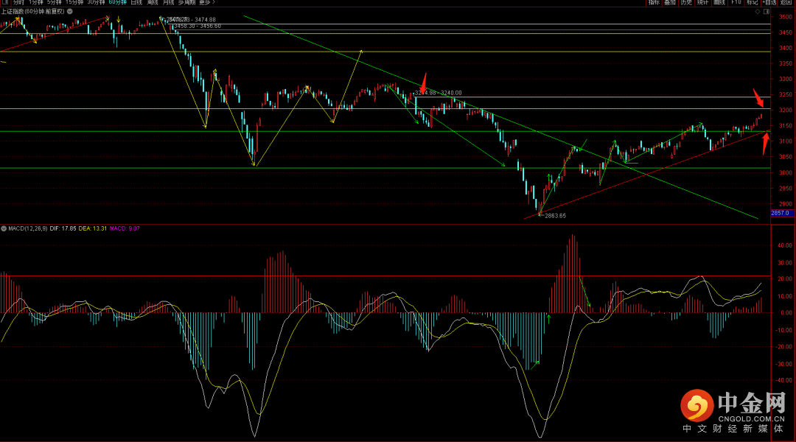Screen dimensions: 796x442
Task: Open the 指标 indicators button
Action: [654, 3]
